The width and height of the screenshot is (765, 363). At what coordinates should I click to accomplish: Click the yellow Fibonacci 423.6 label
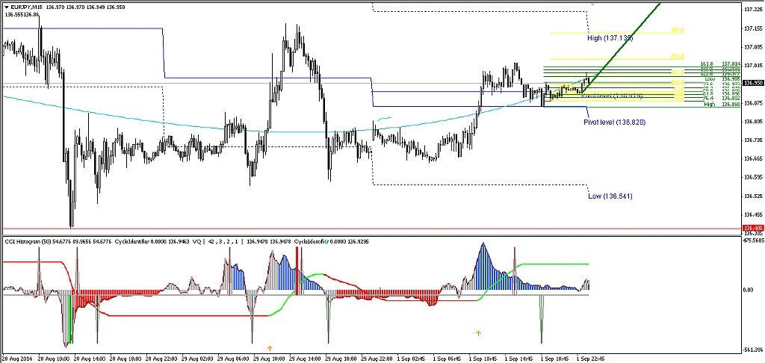[678, 30]
